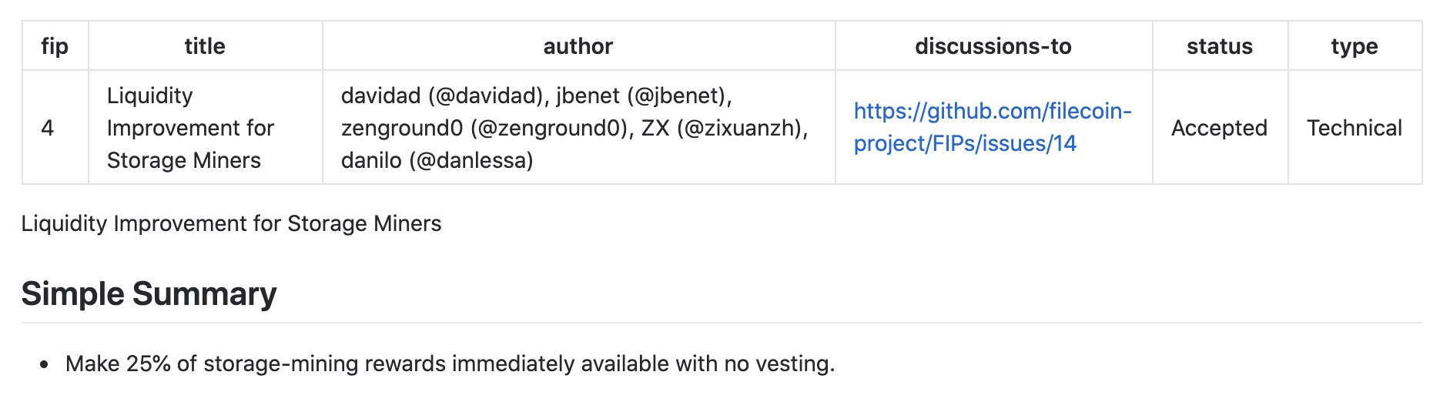Click "ZX (@zixuanzh)" in the author cell

[723, 128]
